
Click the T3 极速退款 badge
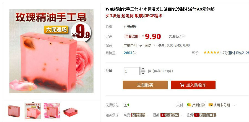click(170, 115)
